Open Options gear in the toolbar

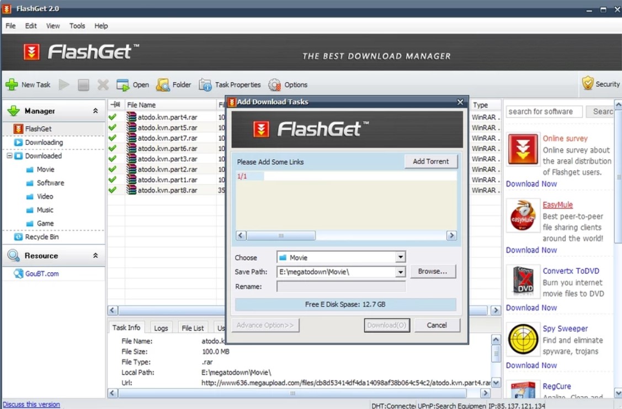[x=274, y=84]
